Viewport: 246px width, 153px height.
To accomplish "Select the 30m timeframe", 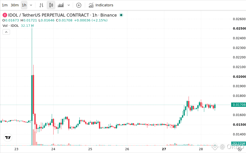I will click(x=15, y=5).
